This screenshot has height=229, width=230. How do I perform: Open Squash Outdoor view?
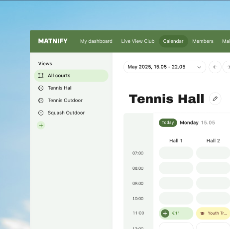[71, 113]
